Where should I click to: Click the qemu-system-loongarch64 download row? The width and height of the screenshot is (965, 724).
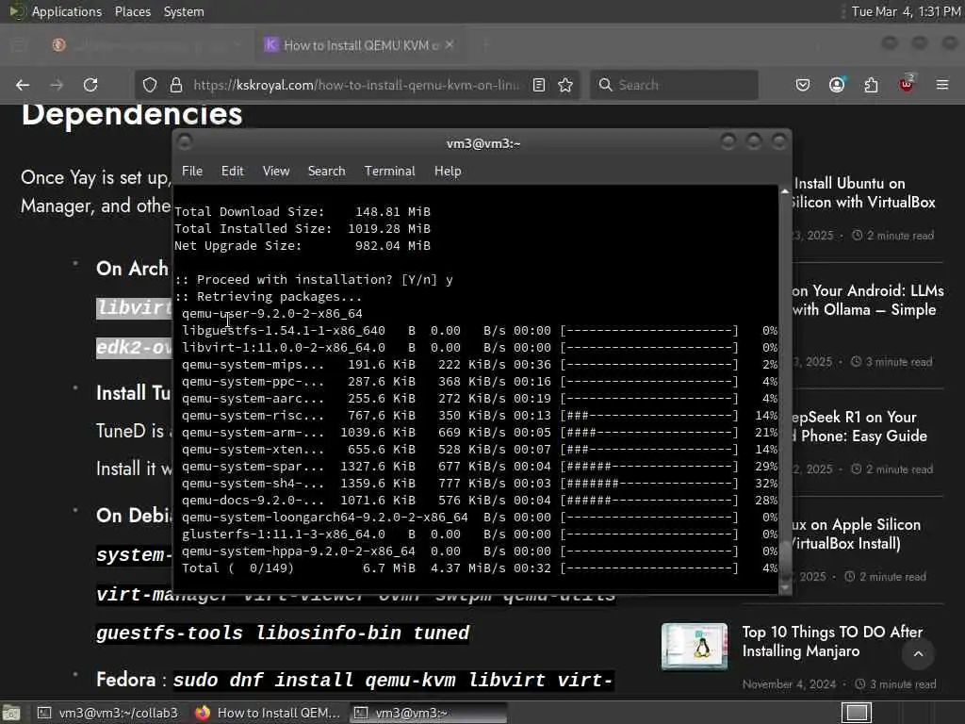480,518
